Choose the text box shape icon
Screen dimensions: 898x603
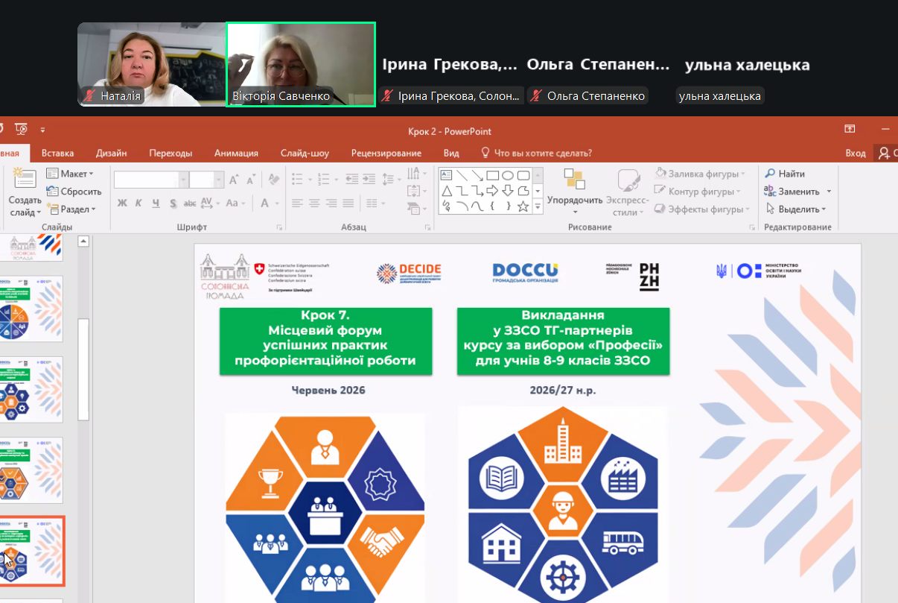(447, 176)
